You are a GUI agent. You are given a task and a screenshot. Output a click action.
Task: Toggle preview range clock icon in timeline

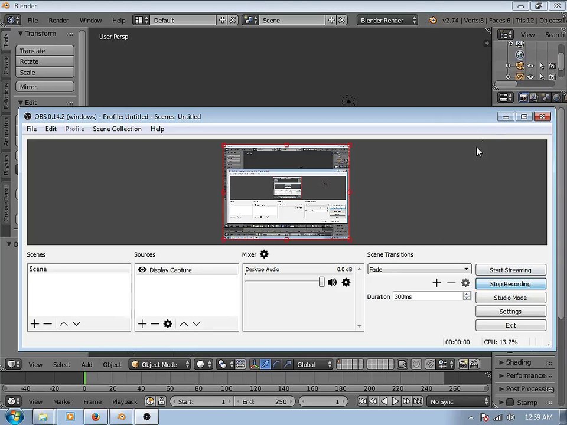point(150,401)
